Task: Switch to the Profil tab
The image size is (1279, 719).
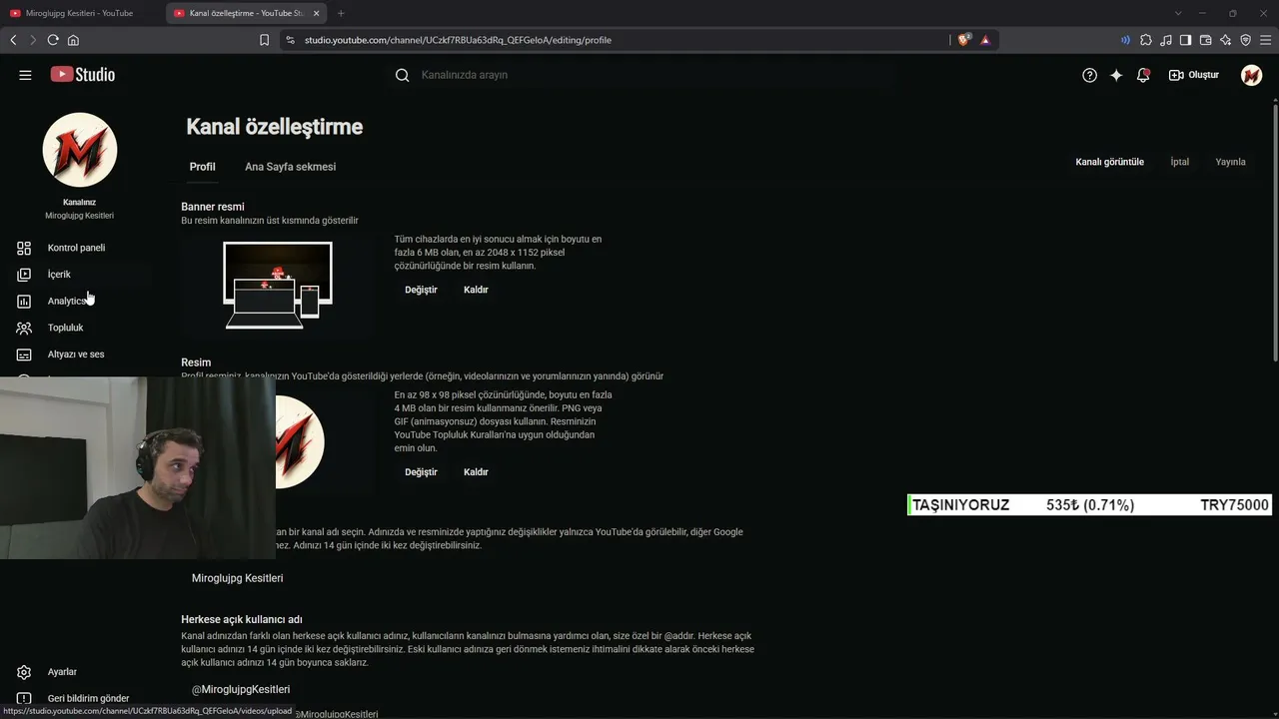Action: tap(203, 167)
